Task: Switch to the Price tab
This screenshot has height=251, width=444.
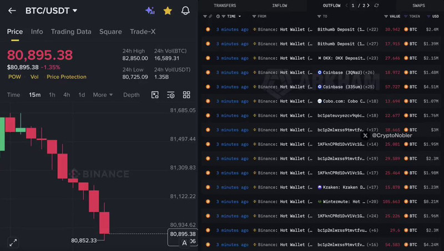Action: pos(15,32)
